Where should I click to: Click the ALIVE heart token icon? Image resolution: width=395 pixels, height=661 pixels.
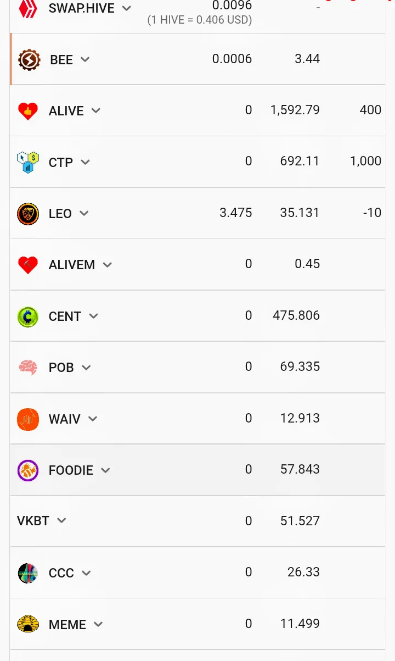click(28, 111)
